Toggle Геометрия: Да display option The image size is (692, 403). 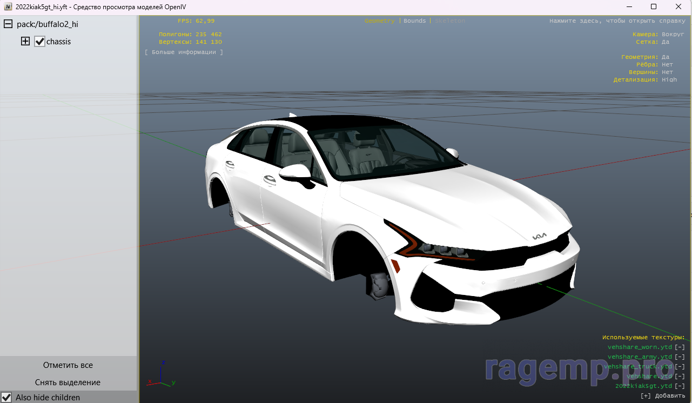646,57
